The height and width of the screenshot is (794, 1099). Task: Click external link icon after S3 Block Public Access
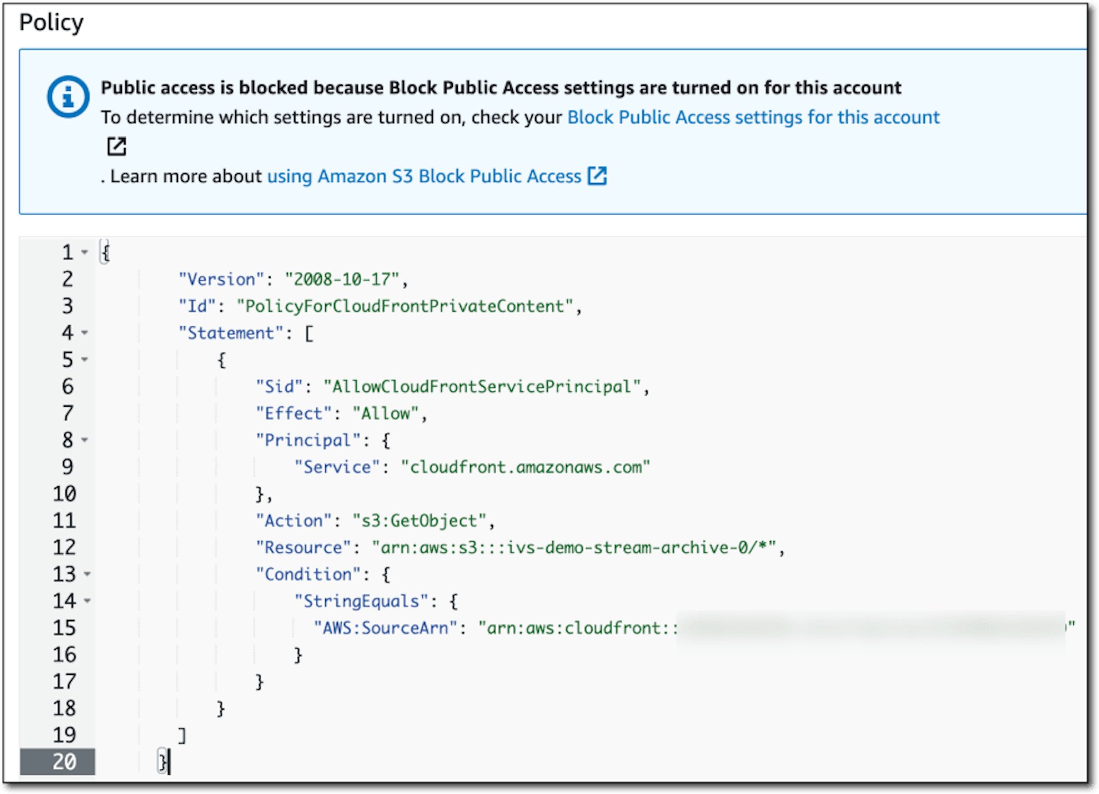[x=598, y=176]
